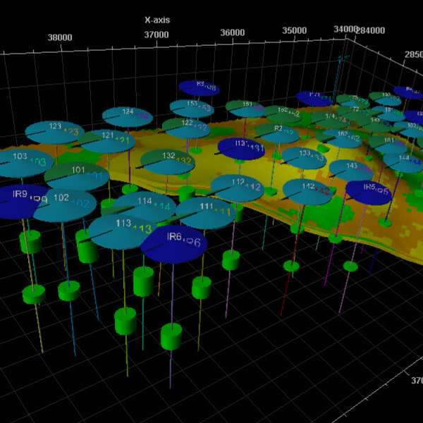Select the well disc labeled 103
The image size is (423, 423).
point(24,163)
